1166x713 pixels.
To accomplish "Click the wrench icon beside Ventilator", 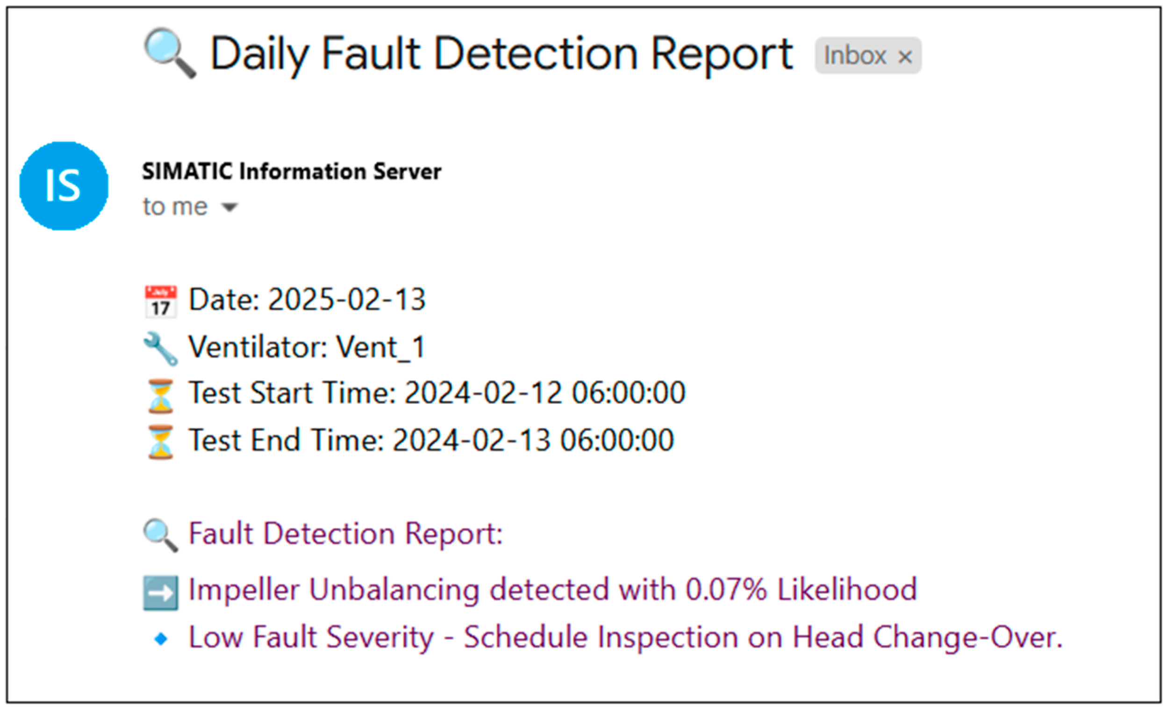I will pos(160,348).
